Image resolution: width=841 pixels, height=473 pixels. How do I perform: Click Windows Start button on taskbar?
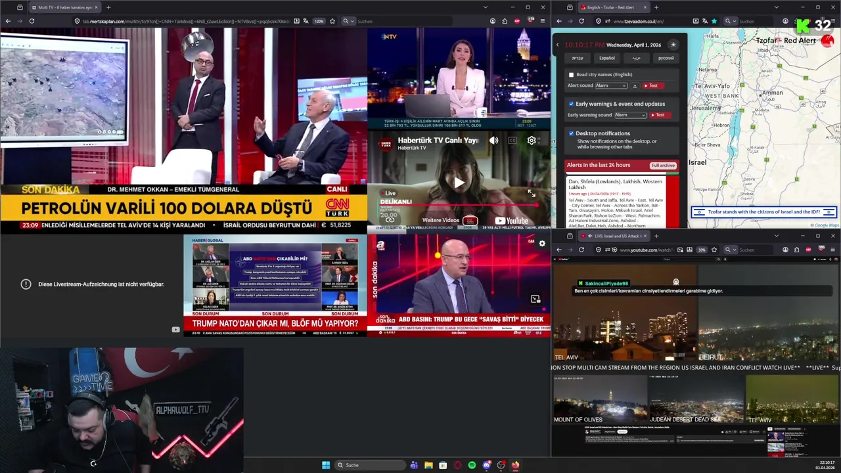(x=326, y=465)
